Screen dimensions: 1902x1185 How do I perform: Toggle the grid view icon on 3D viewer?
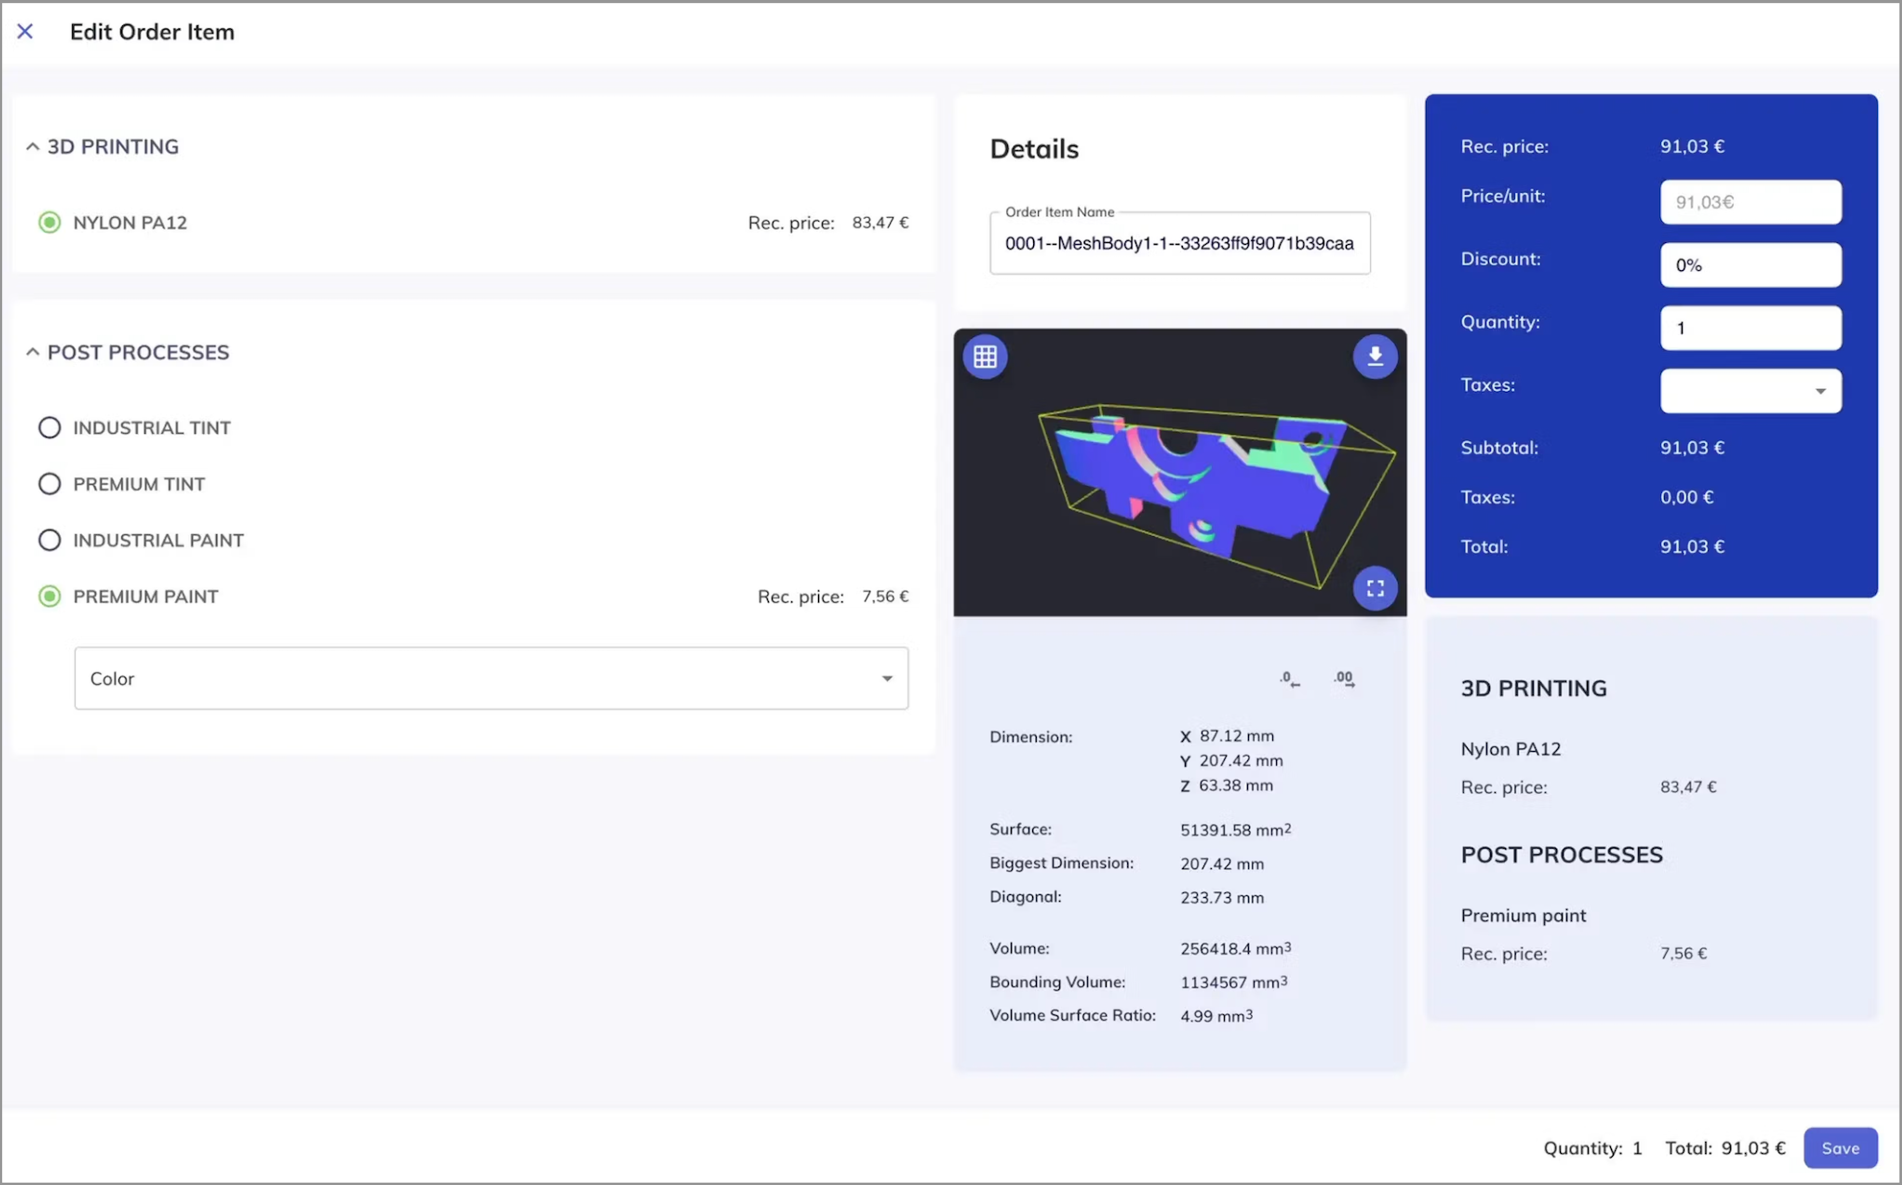[x=985, y=357]
